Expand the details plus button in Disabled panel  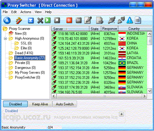(121, 114)
